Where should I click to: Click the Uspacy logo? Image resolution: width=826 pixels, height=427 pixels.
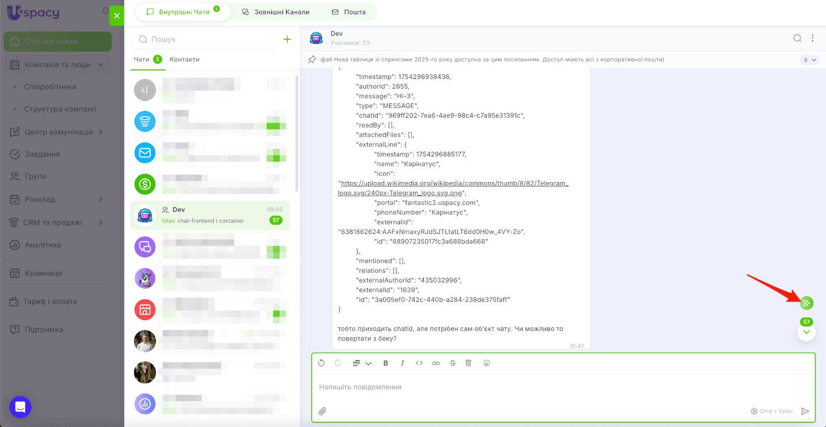click(x=33, y=12)
